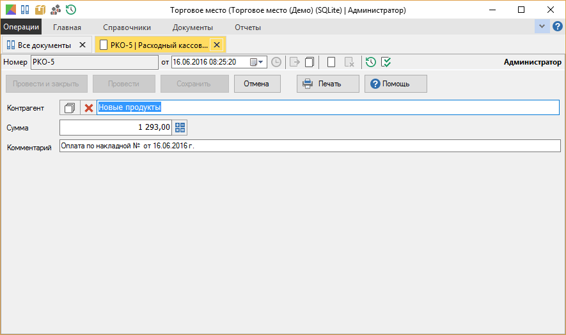The width and height of the screenshot is (566, 335).
Task: Click the Провести button
Action: pos(124,84)
